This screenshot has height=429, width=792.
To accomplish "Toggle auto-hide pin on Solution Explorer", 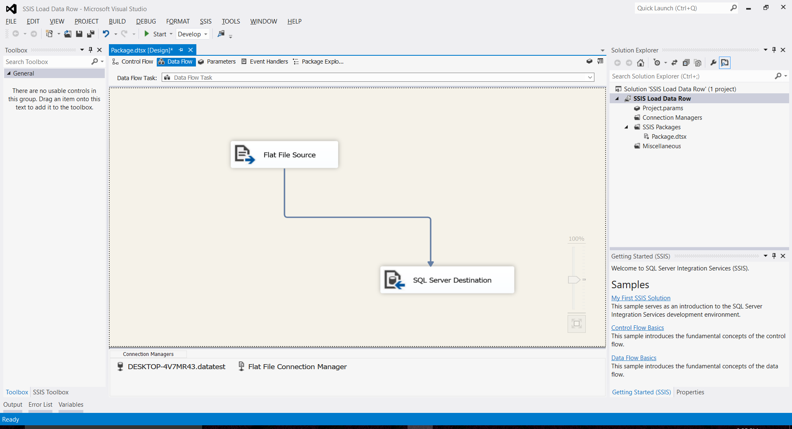I will click(x=774, y=50).
